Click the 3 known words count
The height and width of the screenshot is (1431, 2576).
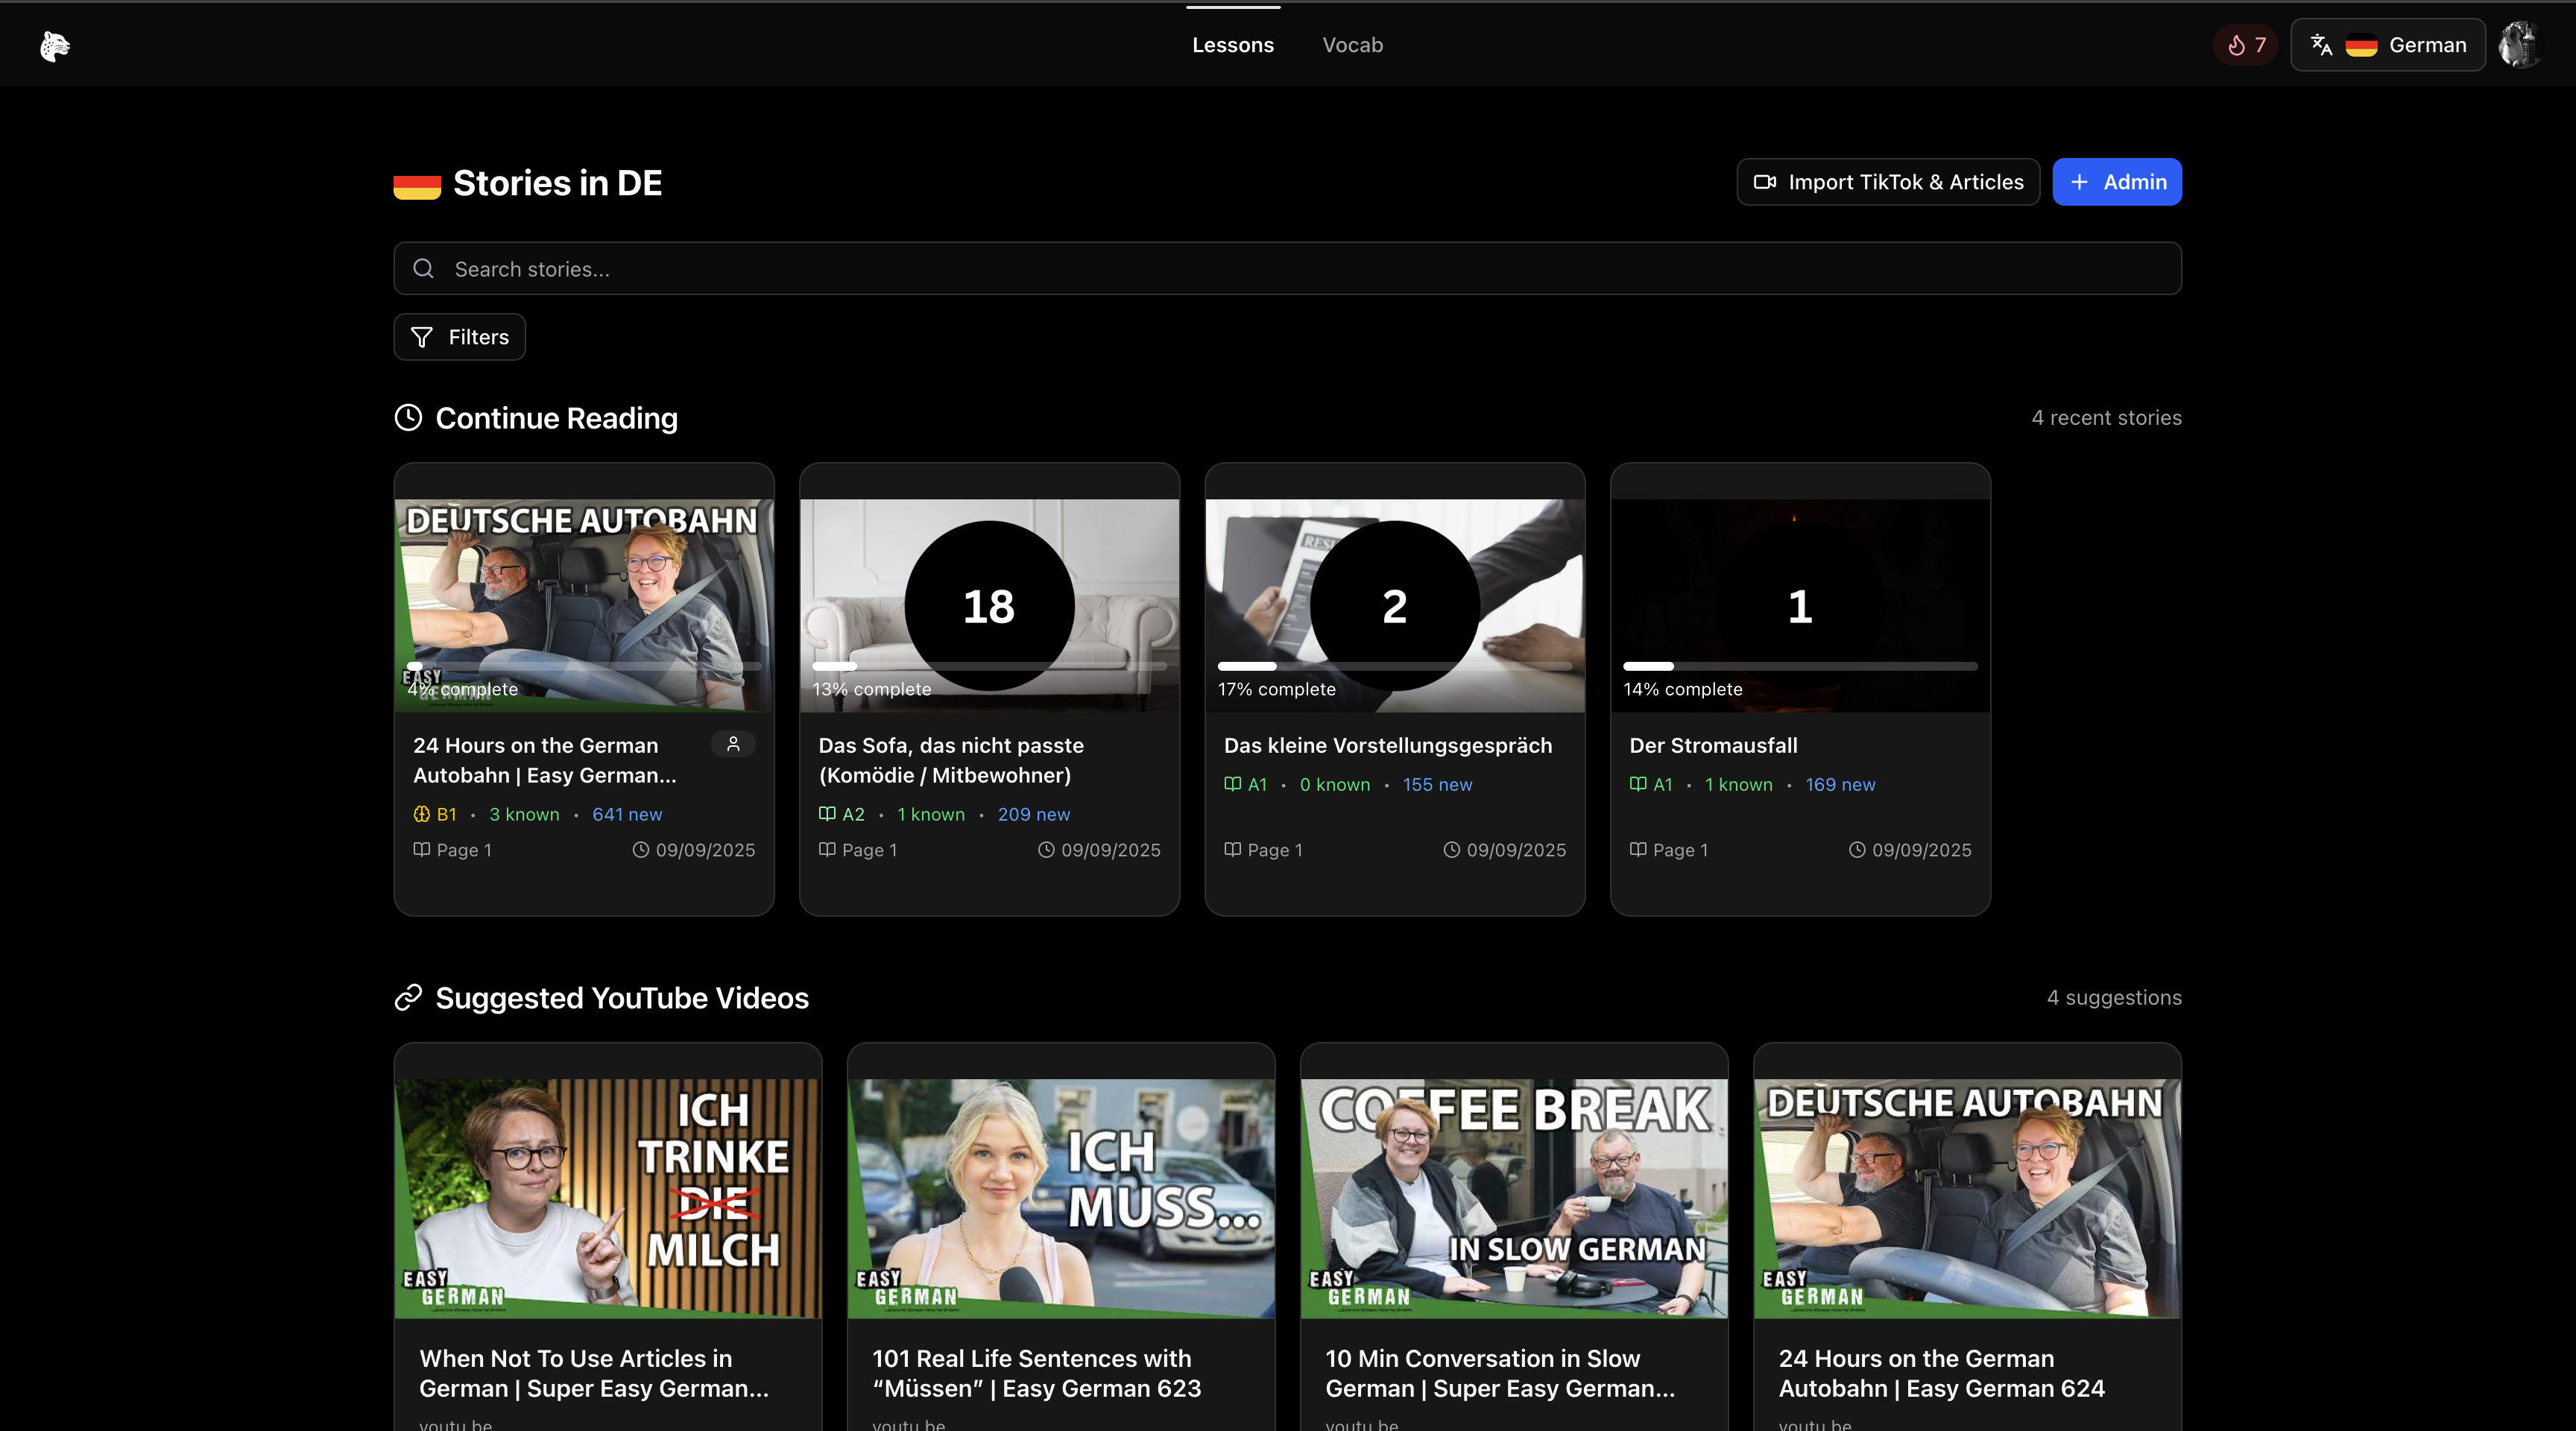pyautogui.click(x=524, y=814)
